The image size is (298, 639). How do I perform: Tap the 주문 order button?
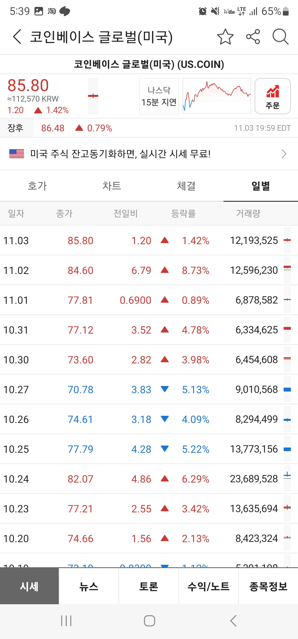[x=273, y=96]
